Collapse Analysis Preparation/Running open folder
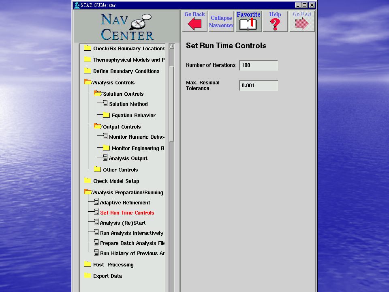This screenshot has width=389, height=292. [x=88, y=192]
